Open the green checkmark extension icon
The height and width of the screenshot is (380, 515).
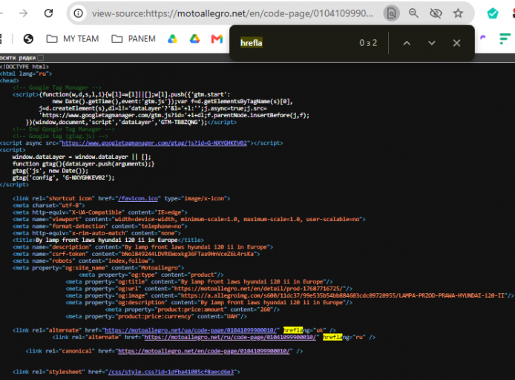pyautogui.click(x=493, y=13)
